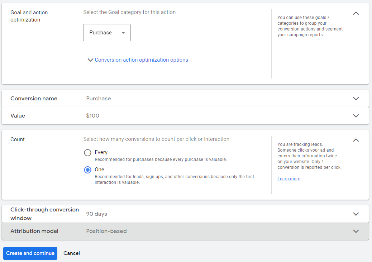
Task: Expand Conversion action optimization options
Action: pos(141,59)
